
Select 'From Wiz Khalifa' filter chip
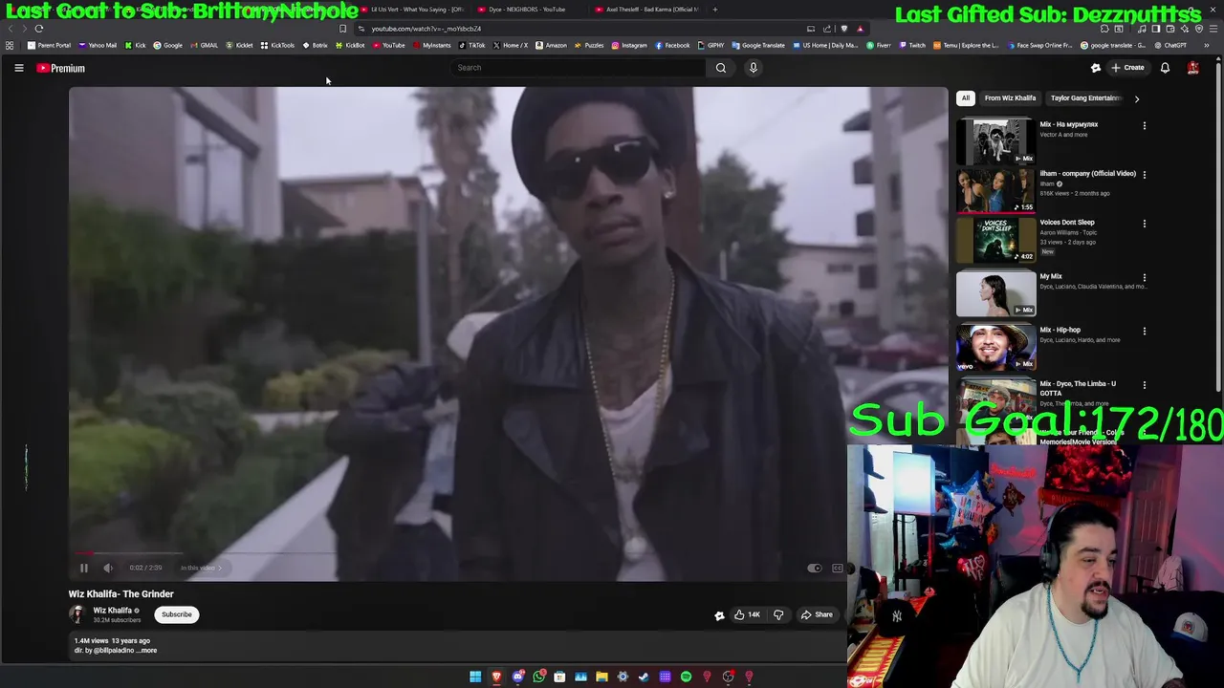(1010, 97)
